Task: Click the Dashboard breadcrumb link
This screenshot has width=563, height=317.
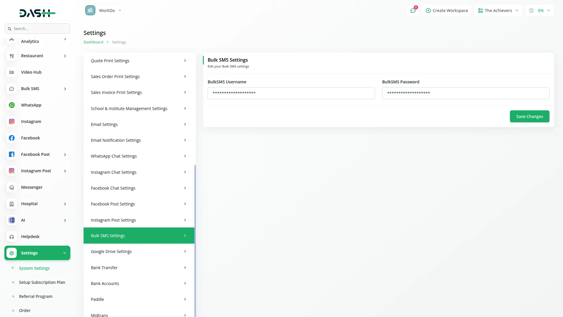Action: [93, 42]
